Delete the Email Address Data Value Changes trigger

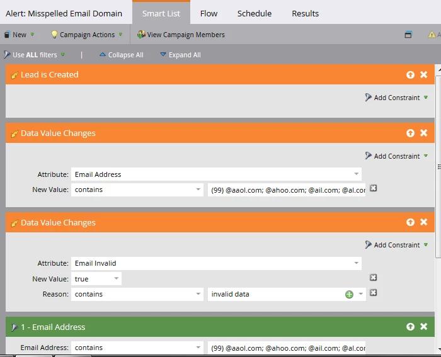[x=423, y=133]
